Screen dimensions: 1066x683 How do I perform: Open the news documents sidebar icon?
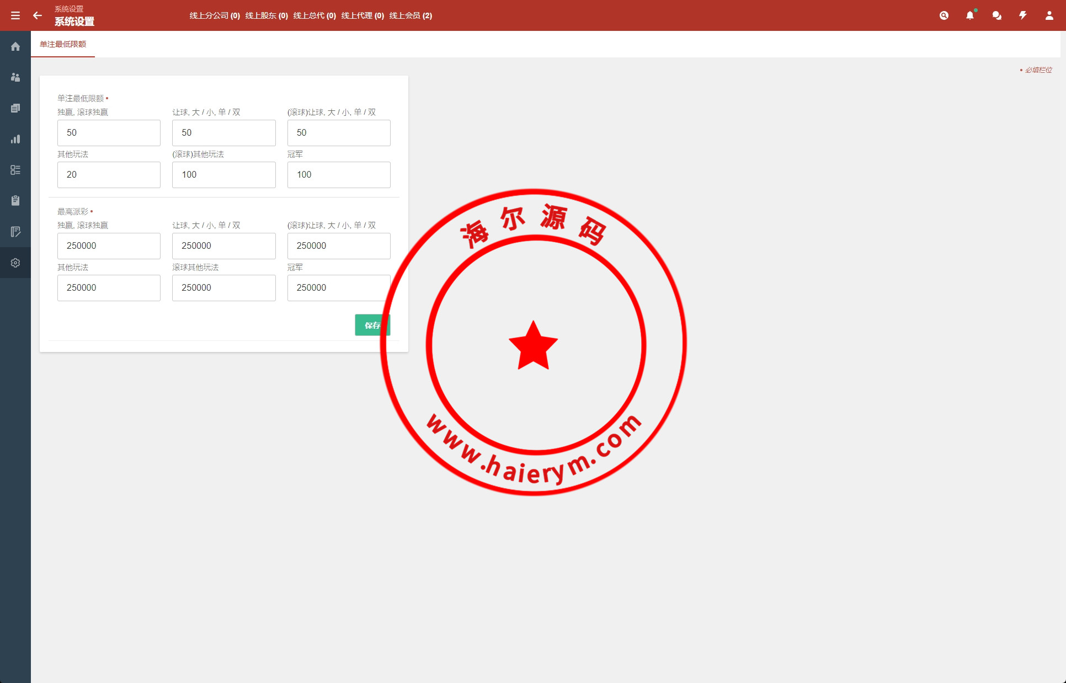(x=15, y=108)
